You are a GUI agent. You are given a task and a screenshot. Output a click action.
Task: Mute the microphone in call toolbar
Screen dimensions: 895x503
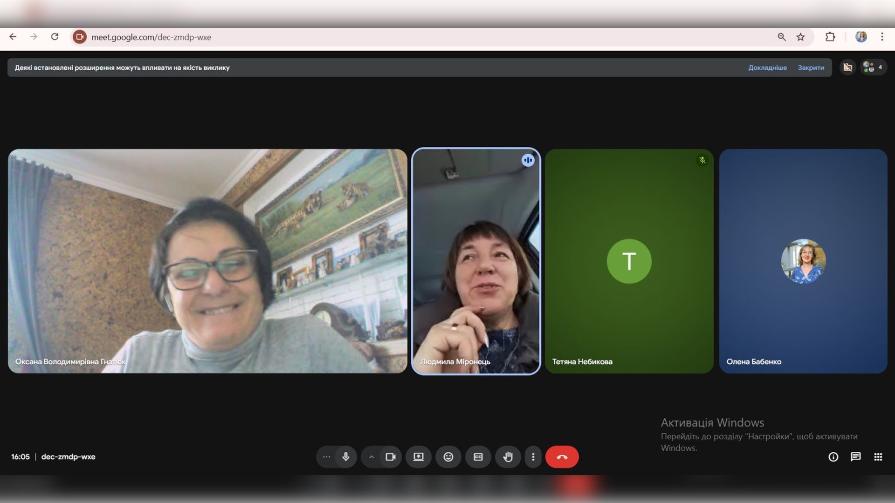[345, 457]
